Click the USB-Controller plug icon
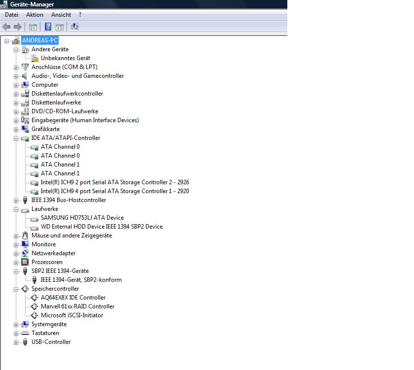 click(25, 342)
